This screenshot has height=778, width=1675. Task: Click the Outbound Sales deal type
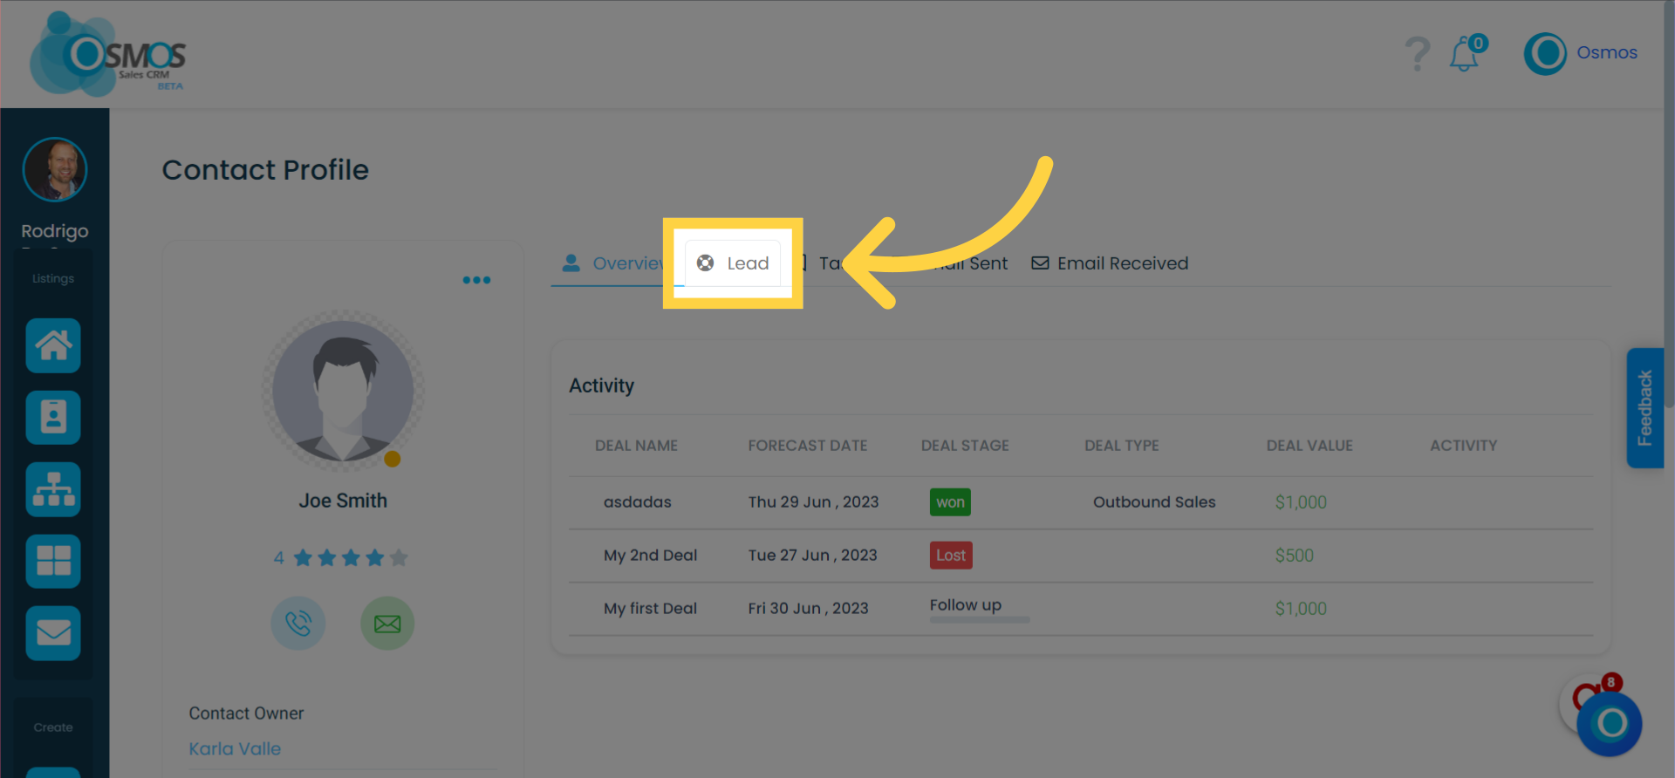click(1154, 502)
